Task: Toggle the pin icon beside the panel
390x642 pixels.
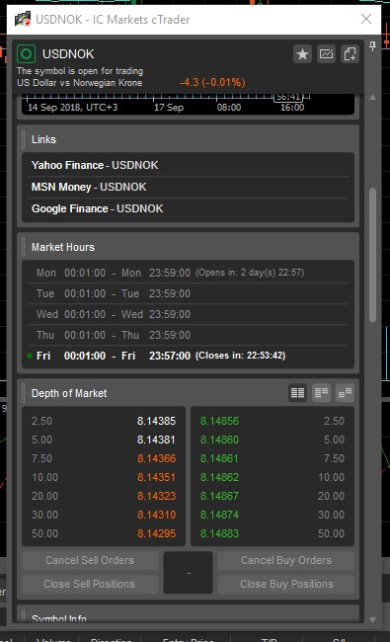Action: 372,45
